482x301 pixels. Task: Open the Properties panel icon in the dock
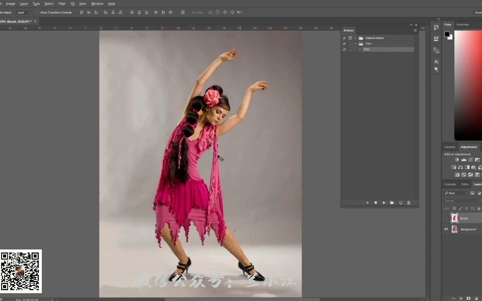pyautogui.click(x=436, y=38)
